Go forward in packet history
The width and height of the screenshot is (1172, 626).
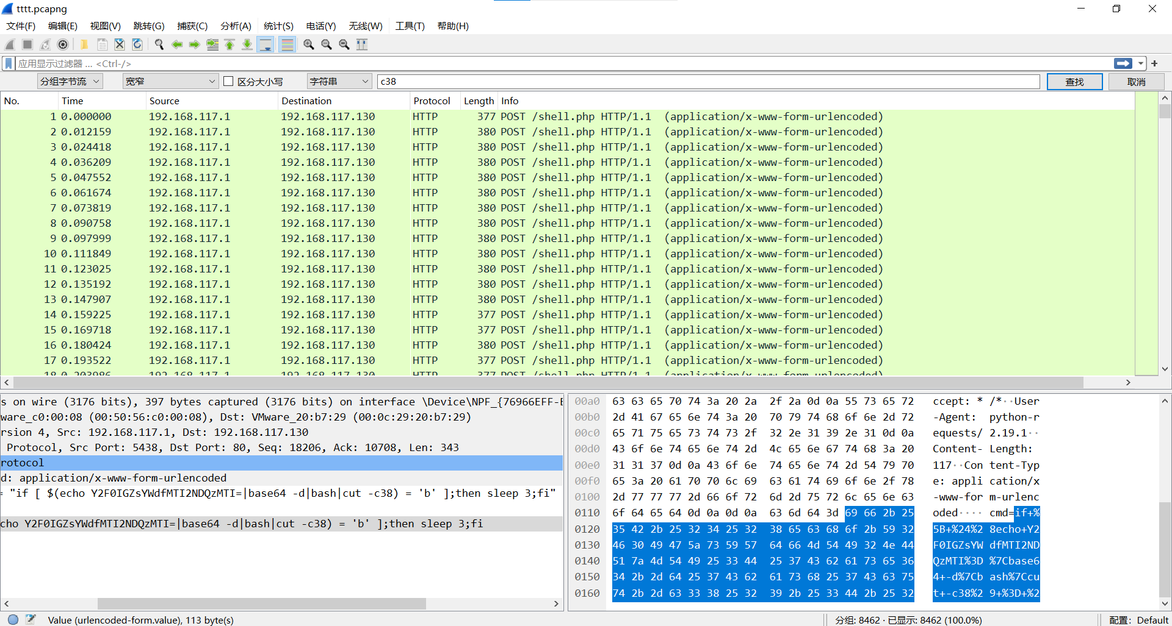[195, 44]
